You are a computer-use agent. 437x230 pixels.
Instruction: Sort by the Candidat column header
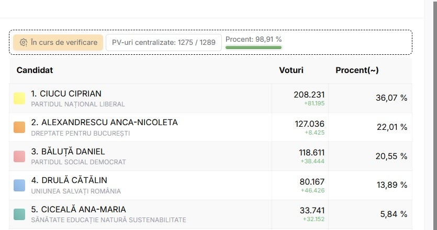tap(35, 70)
